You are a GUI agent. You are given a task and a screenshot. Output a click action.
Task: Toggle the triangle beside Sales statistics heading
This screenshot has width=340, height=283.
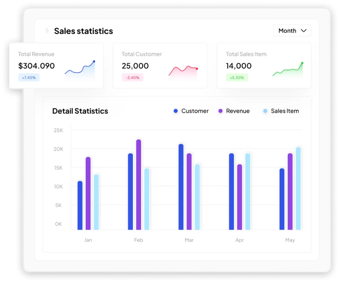[x=47, y=31]
